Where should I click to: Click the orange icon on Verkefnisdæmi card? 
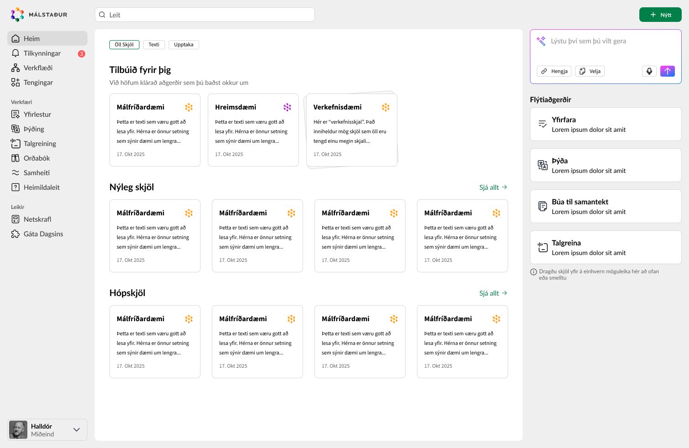386,107
